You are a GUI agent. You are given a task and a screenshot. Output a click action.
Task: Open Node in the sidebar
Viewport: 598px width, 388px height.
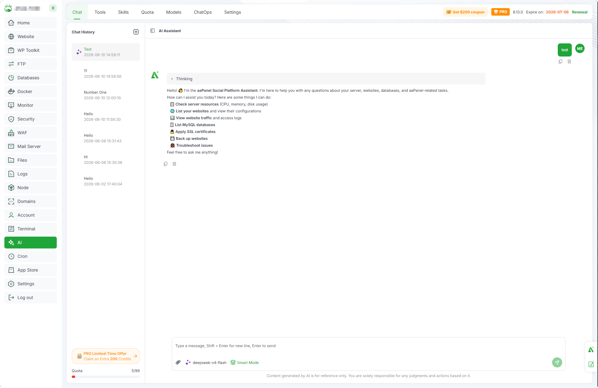point(31,188)
